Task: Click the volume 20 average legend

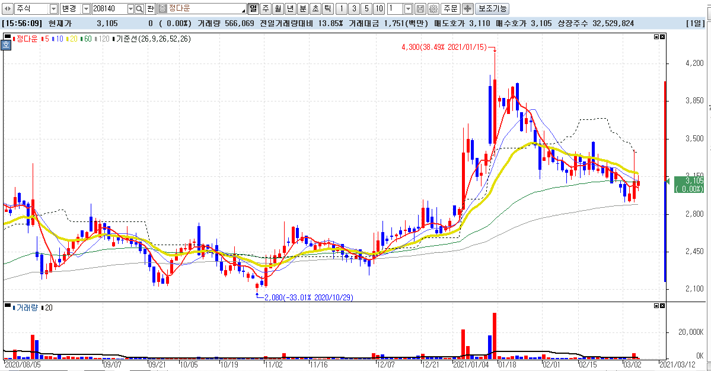Action: 47,308
